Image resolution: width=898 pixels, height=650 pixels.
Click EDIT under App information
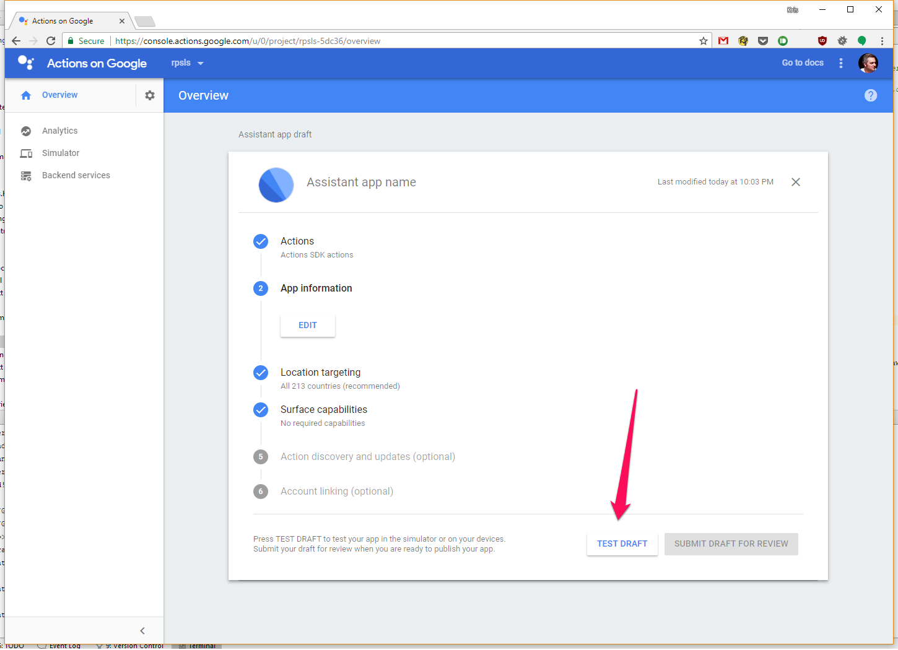pos(307,325)
